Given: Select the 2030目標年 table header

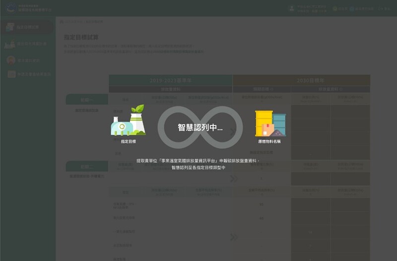Looking at the screenshot, I should (x=301, y=80).
